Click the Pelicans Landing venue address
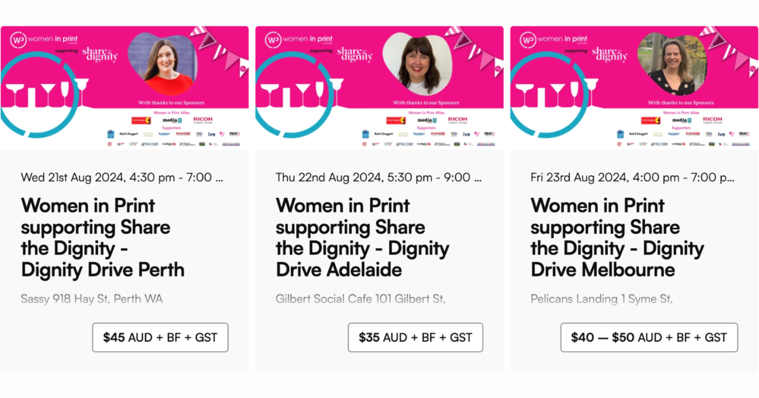 pyautogui.click(x=602, y=299)
